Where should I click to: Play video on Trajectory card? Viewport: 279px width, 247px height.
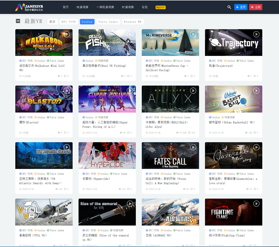tap(256, 34)
